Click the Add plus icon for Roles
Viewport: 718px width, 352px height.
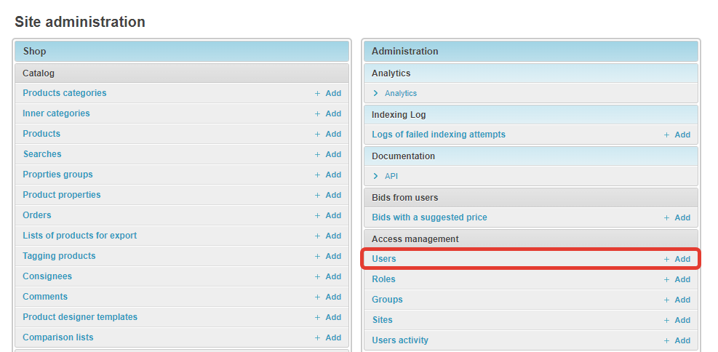(x=667, y=279)
